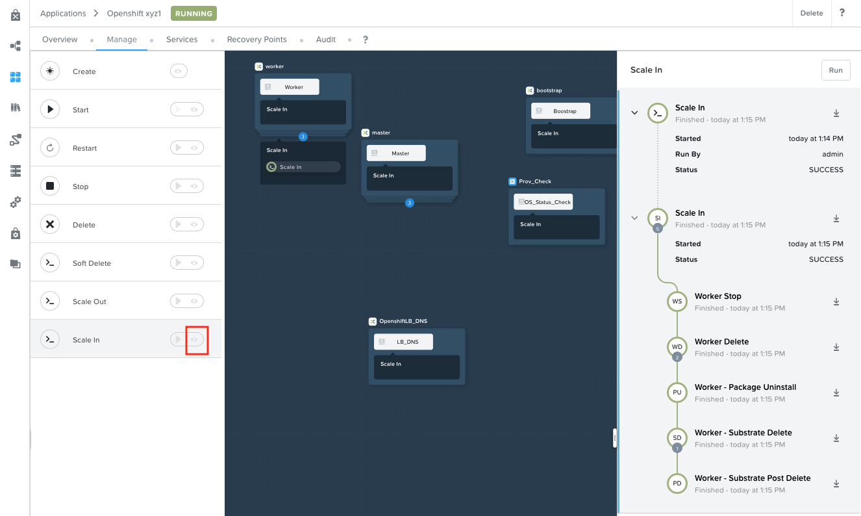Collapse the second Scale In SI section
861x516 pixels.
tap(634, 218)
